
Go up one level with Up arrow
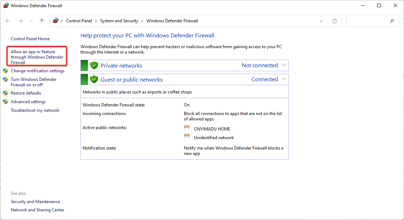click(x=42, y=21)
